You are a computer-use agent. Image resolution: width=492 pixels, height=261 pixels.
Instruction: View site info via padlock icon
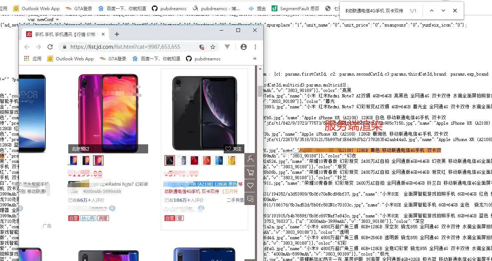click(65, 47)
